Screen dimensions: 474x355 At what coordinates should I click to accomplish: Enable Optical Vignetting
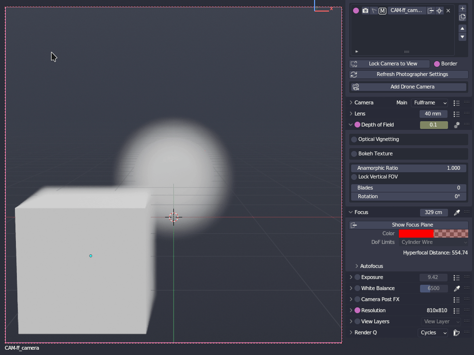tap(354, 139)
